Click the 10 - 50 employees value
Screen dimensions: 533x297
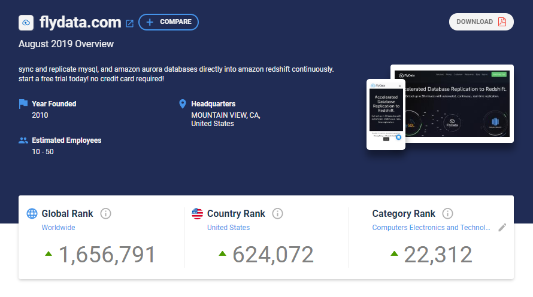pos(43,152)
